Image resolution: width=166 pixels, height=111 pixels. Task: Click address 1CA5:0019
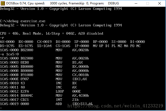click(9, 104)
